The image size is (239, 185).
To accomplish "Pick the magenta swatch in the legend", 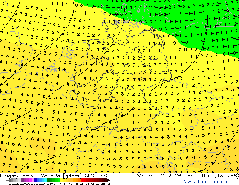I will click(30, 180).
